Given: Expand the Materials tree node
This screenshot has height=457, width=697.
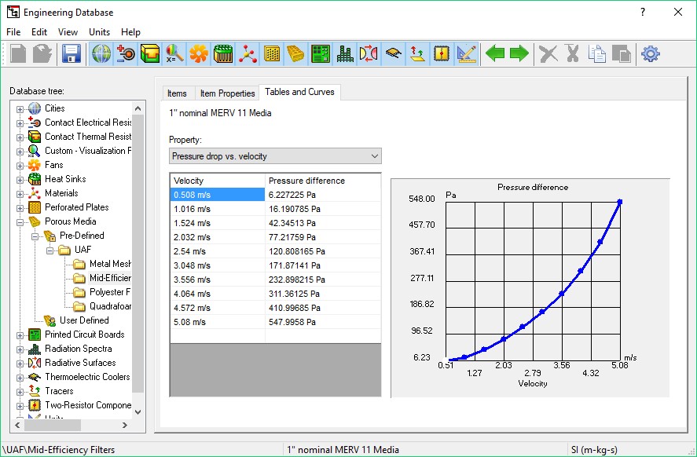Looking at the screenshot, I should (20, 194).
